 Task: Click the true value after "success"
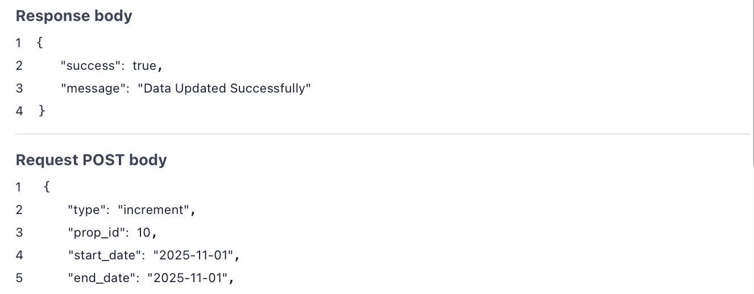(144, 66)
